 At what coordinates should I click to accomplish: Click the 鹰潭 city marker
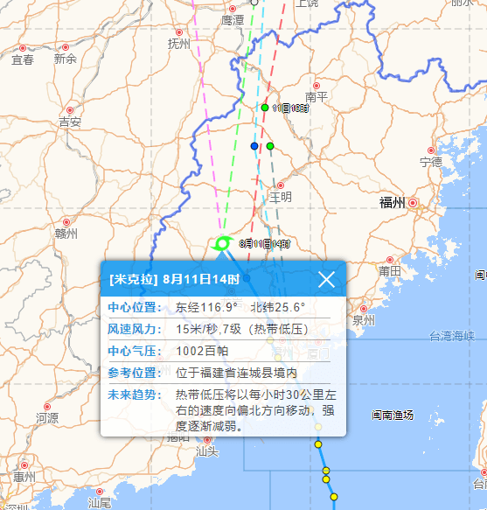pyautogui.click(x=233, y=9)
